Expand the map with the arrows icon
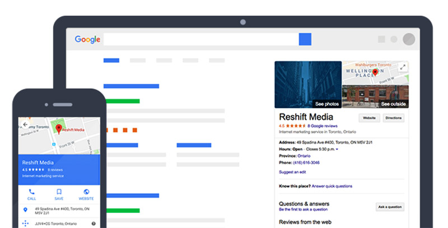Viewport: 448px width, 228px height. click(x=403, y=67)
